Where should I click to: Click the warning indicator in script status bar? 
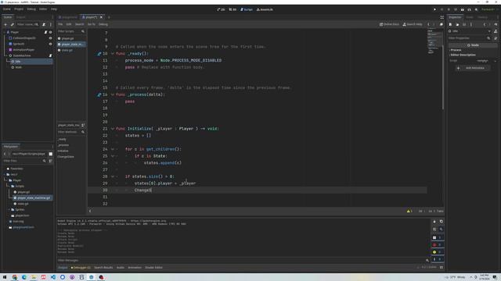pyautogui.click(x=409, y=211)
